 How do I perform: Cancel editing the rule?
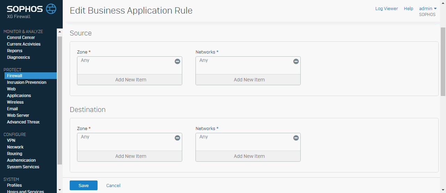click(113, 185)
